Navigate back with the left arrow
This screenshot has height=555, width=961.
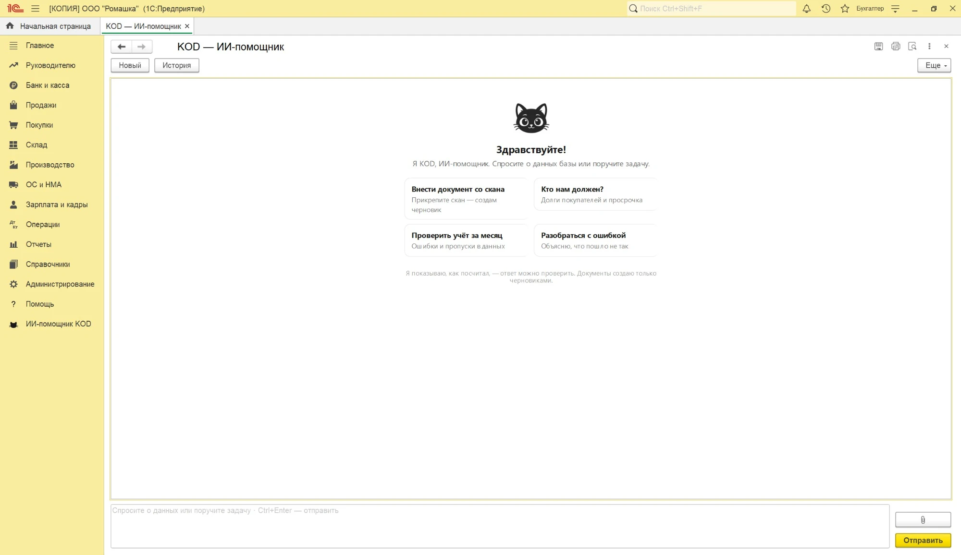[122, 47]
